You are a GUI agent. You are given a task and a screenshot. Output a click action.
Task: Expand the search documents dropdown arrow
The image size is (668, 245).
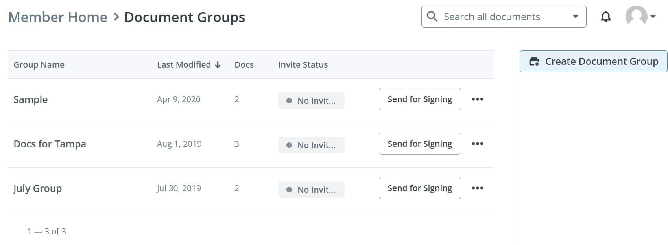click(575, 17)
